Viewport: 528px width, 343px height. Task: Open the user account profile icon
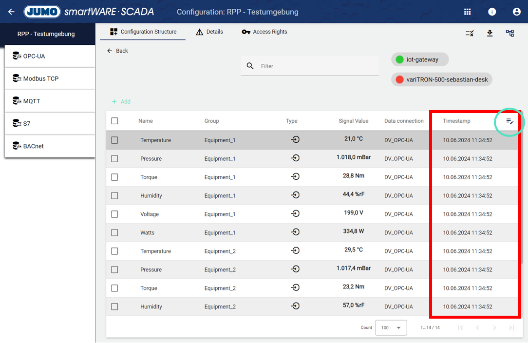(x=516, y=12)
